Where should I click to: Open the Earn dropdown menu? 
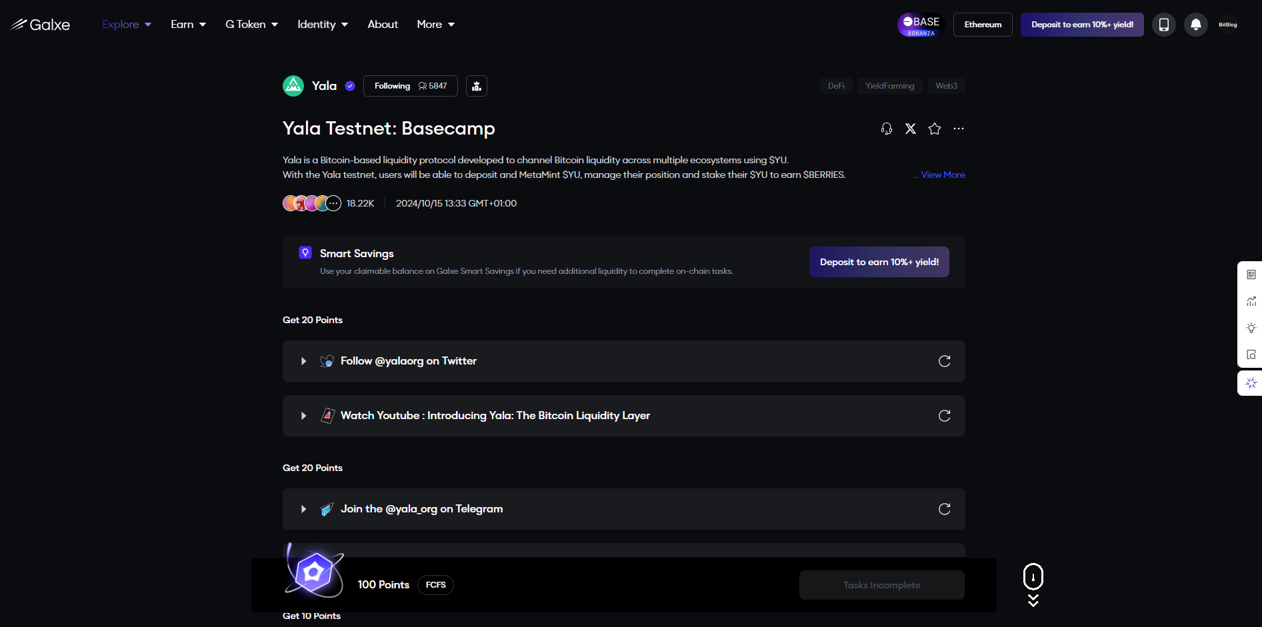coord(188,25)
